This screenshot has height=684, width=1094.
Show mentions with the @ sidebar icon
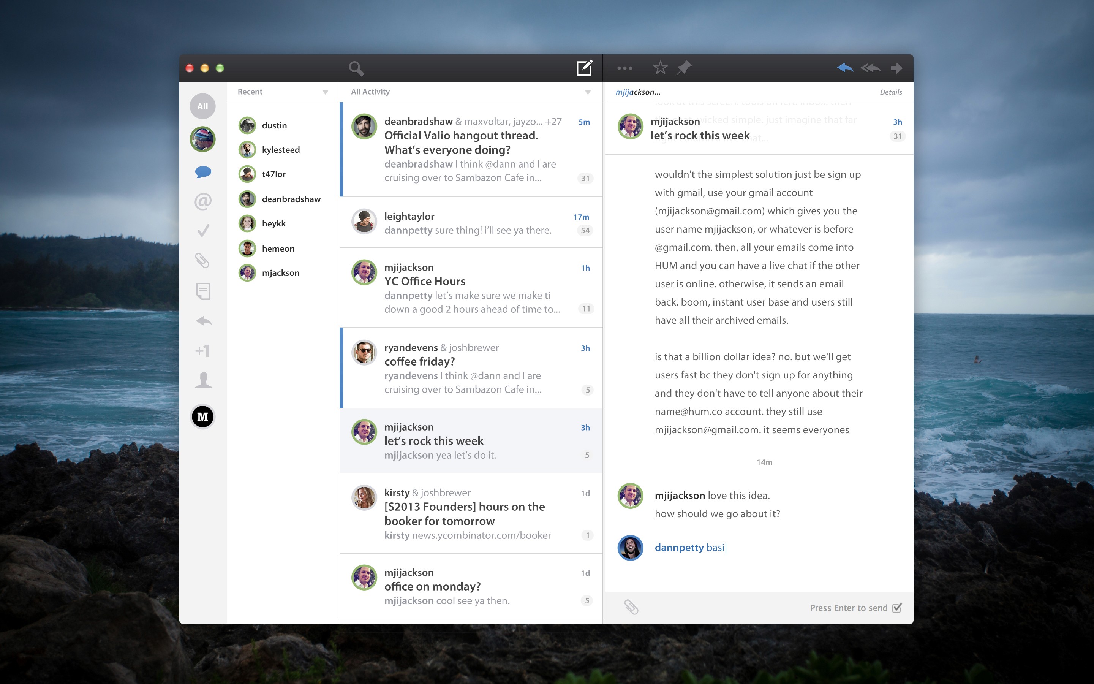coord(203,201)
